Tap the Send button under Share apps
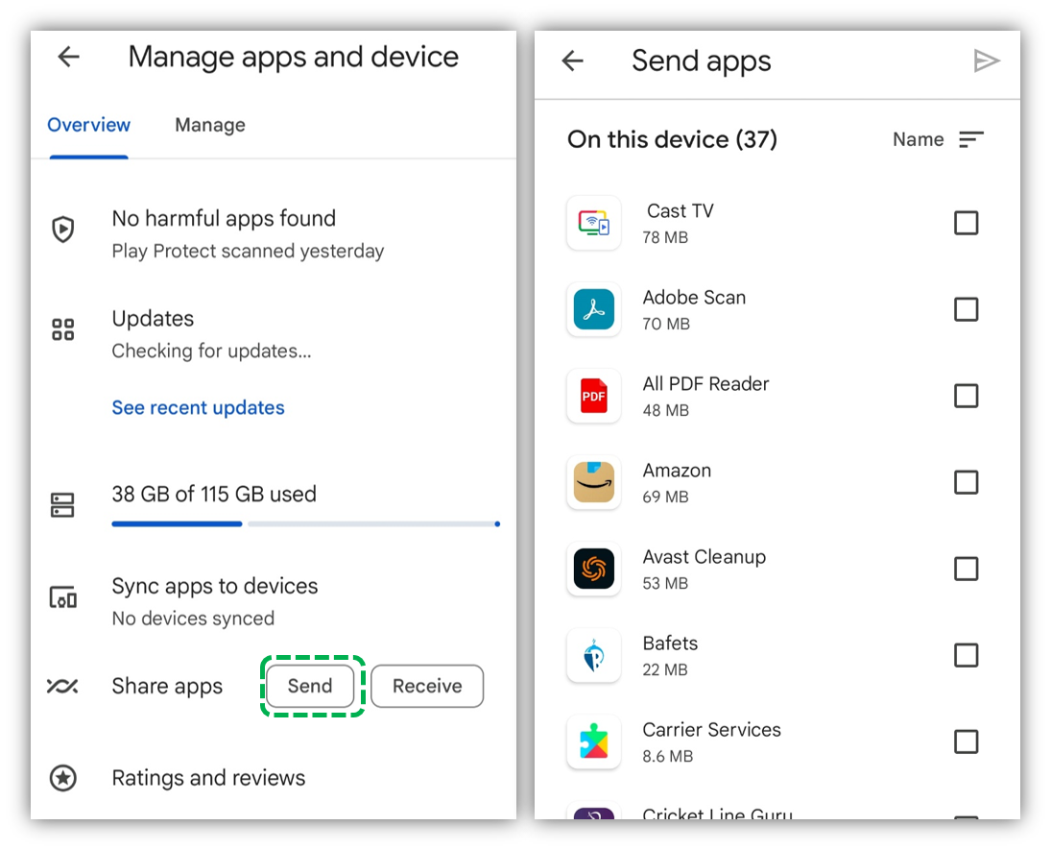The width and height of the screenshot is (1051, 850). click(310, 686)
